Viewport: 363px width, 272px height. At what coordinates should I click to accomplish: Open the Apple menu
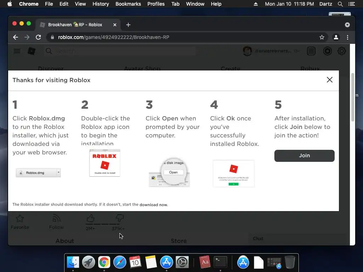(10, 4)
